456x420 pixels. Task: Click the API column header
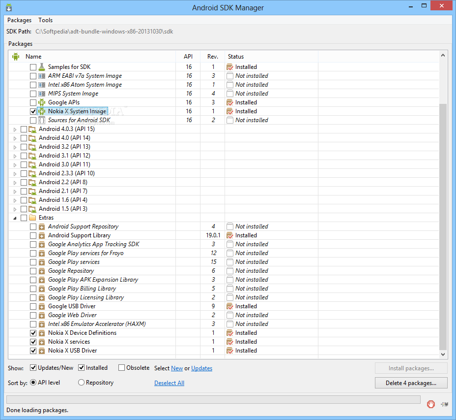click(188, 57)
